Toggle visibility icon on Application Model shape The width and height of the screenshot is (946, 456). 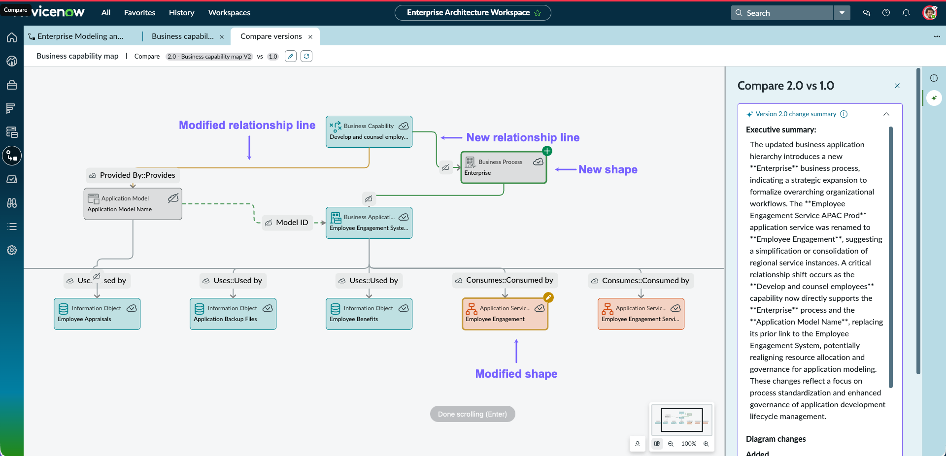pos(173,198)
